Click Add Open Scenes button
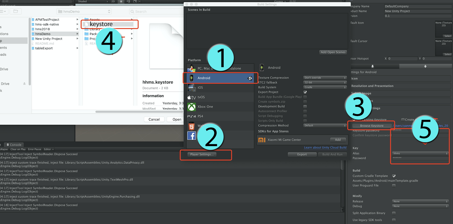 (333, 52)
